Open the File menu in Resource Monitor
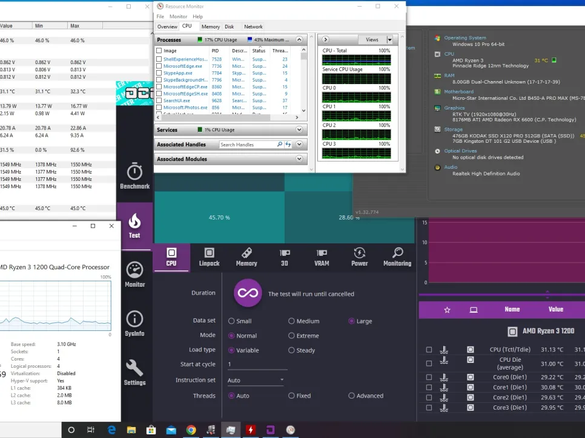This screenshot has width=585, height=438. (160, 16)
